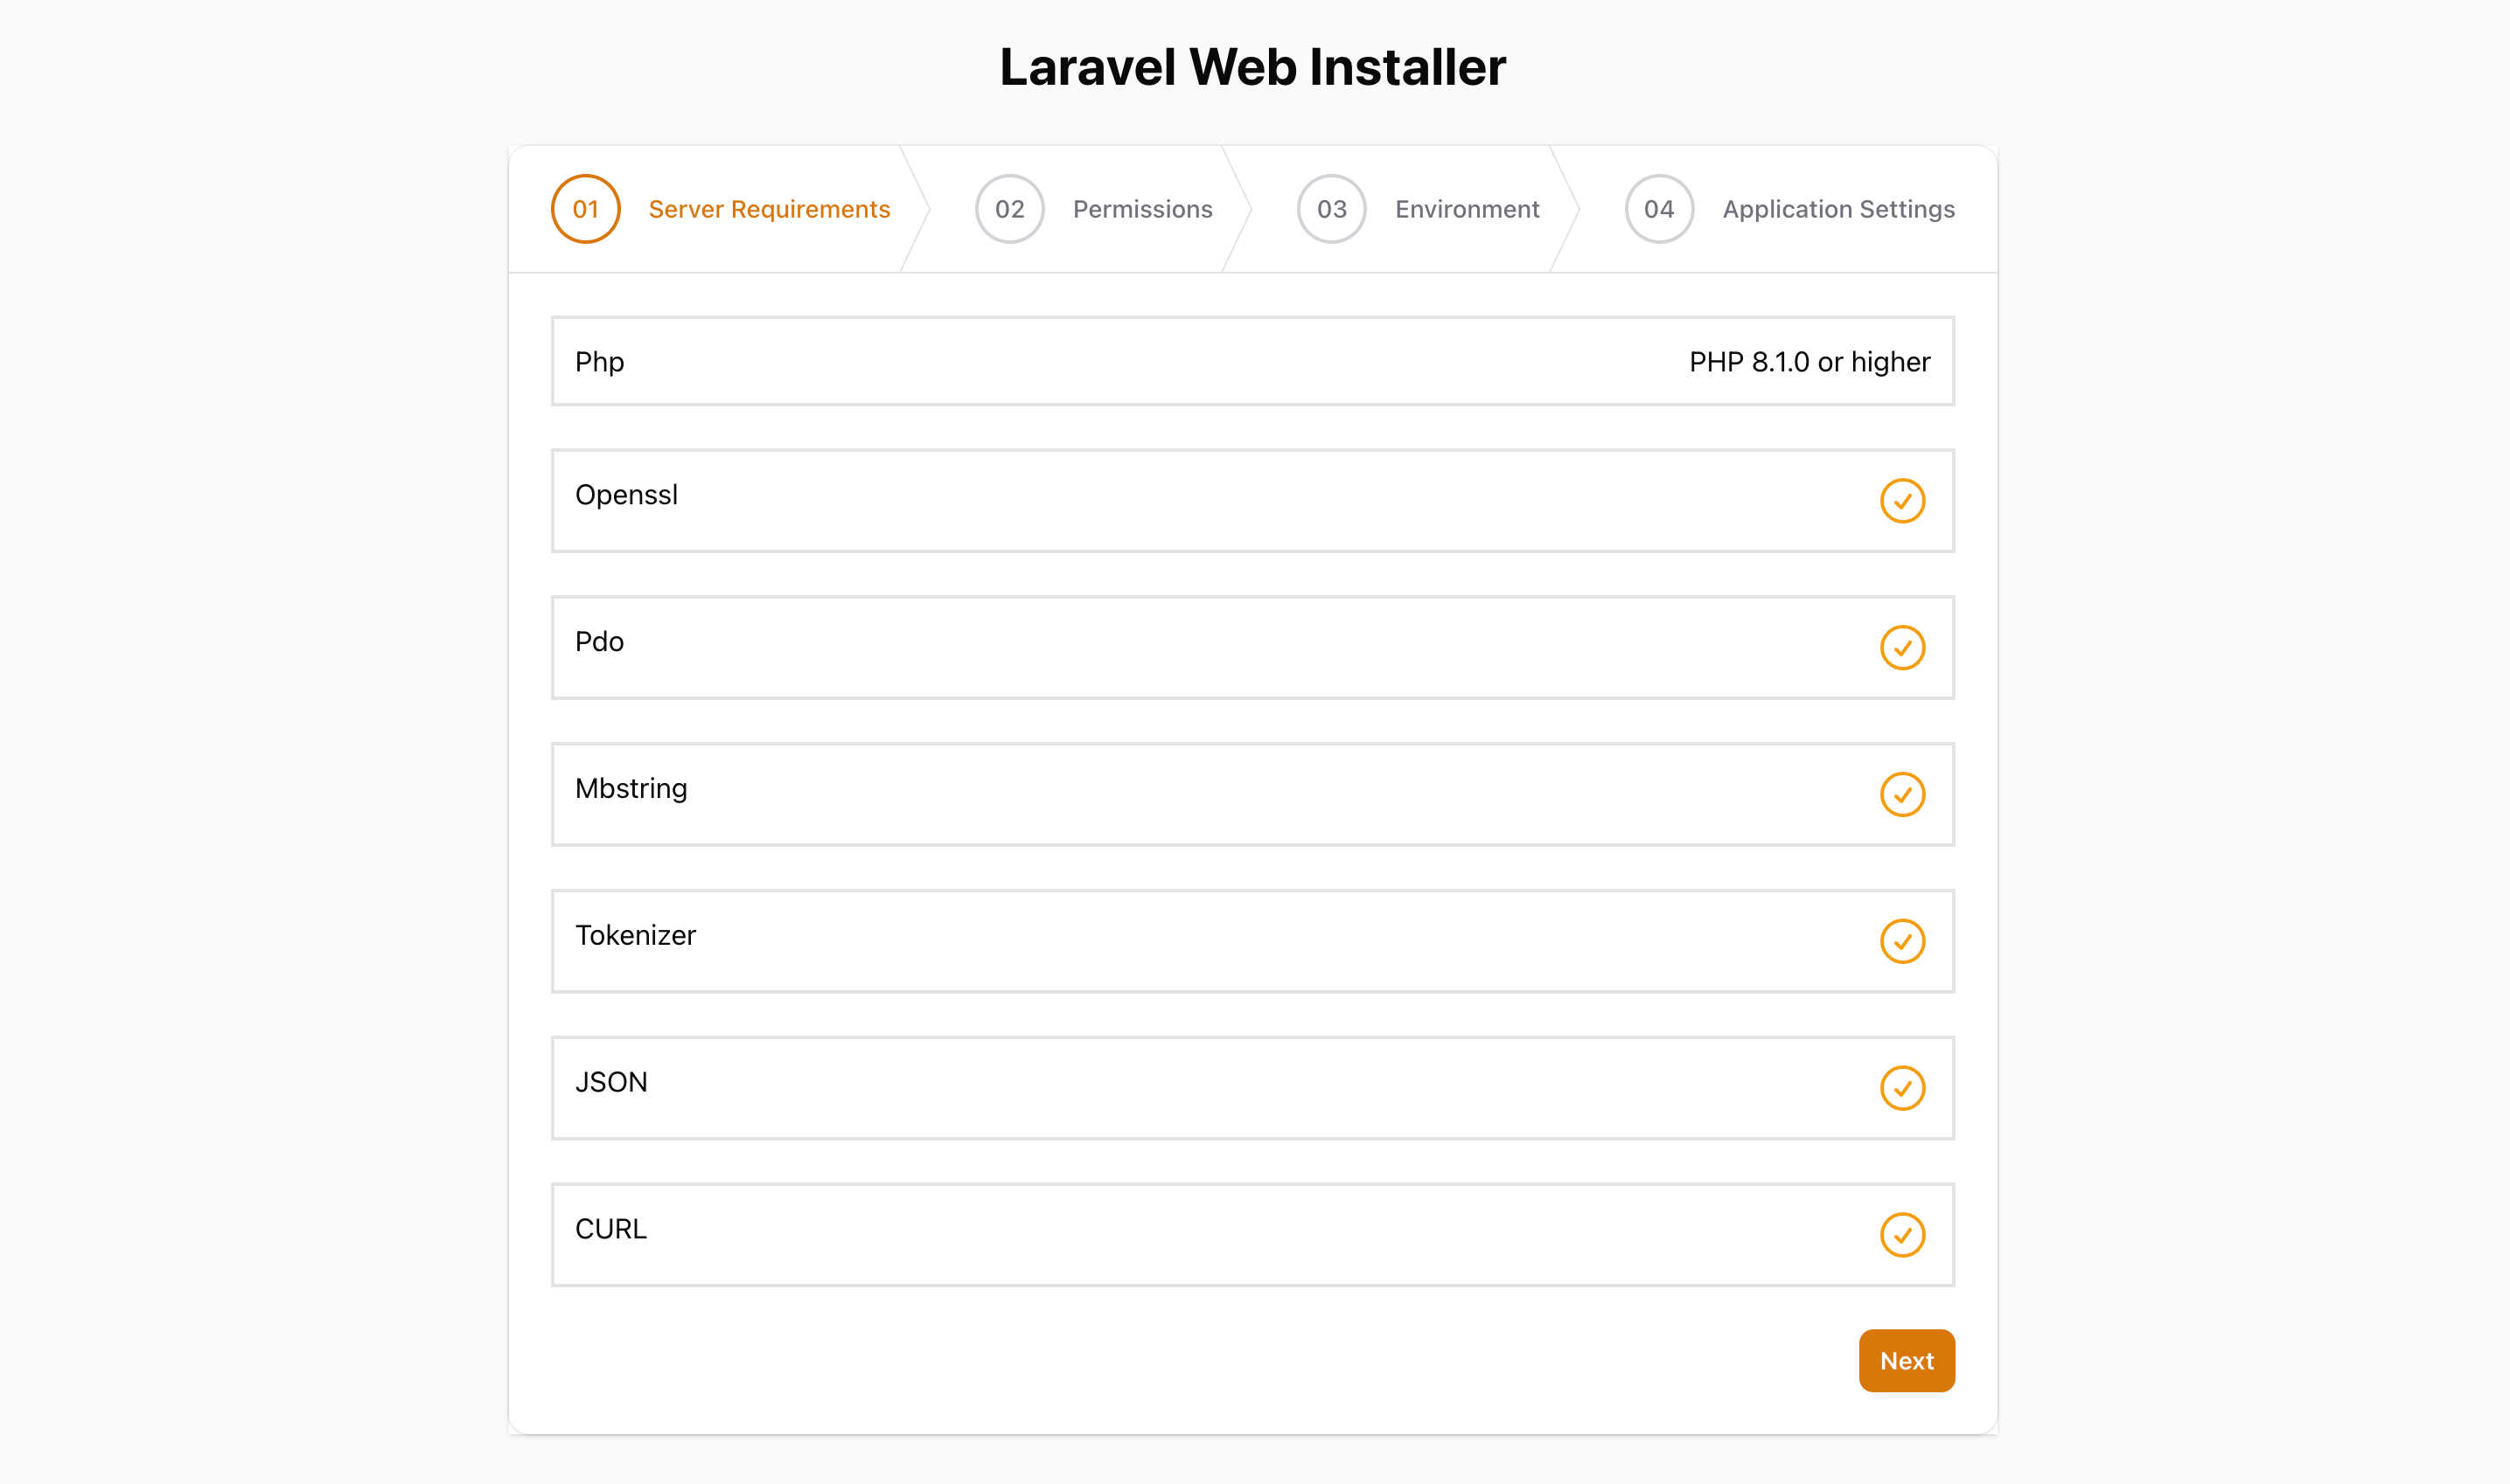Click the Tokenizer checkmark icon
The image size is (2510, 1484).
[x=1904, y=941]
